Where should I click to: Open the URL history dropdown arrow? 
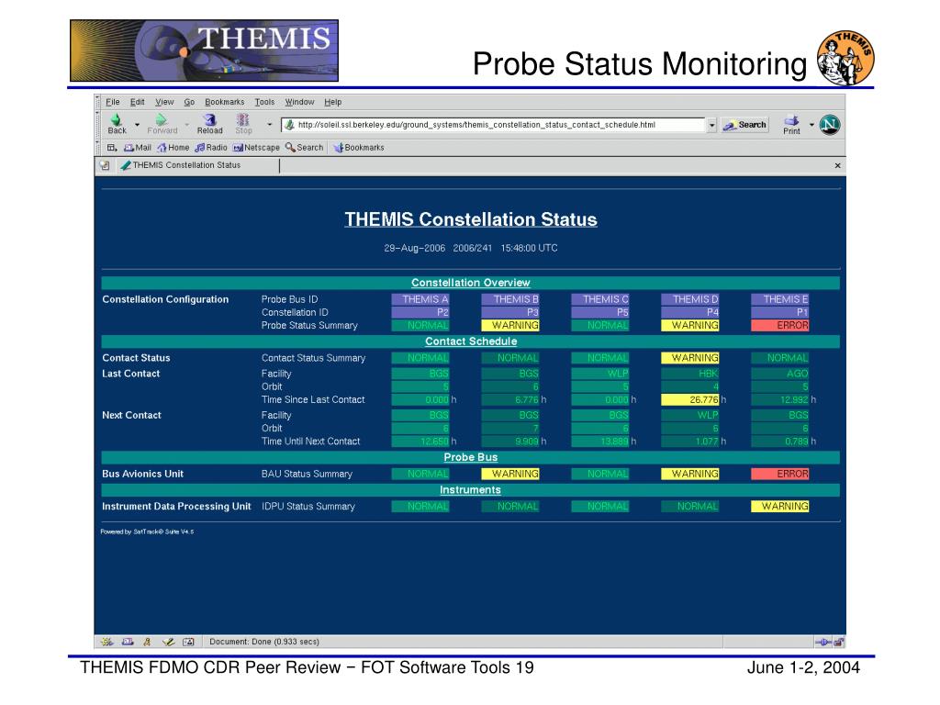[x=711, y=125]
